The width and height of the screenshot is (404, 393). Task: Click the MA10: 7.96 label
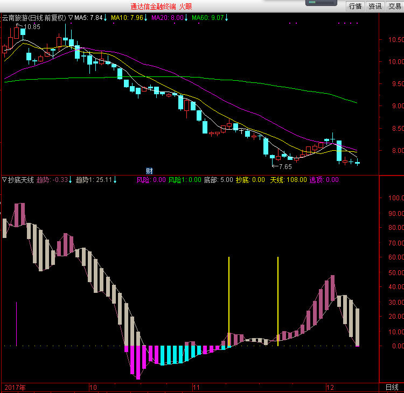click(x=127, y=18)
